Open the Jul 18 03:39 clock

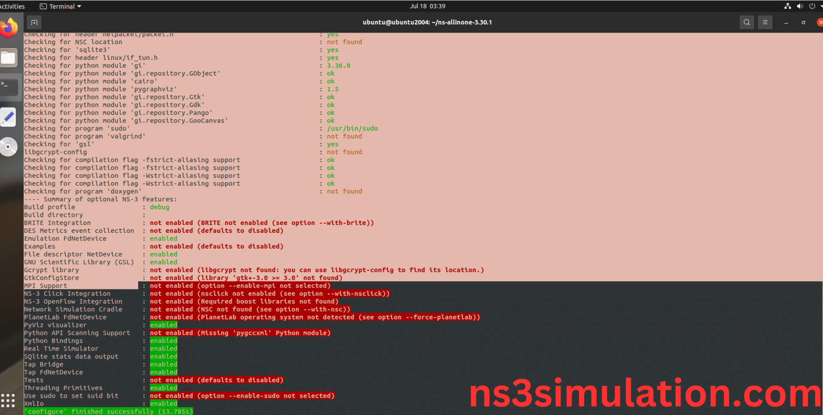click(428, 6)
